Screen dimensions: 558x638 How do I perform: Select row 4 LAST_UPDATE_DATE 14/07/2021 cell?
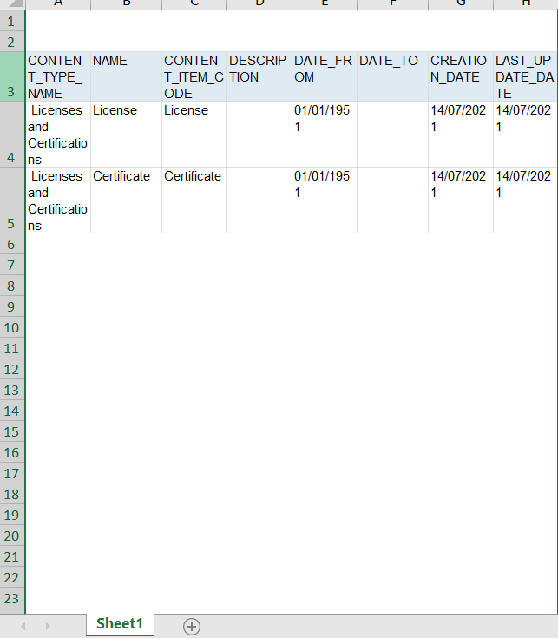(526, 135)
